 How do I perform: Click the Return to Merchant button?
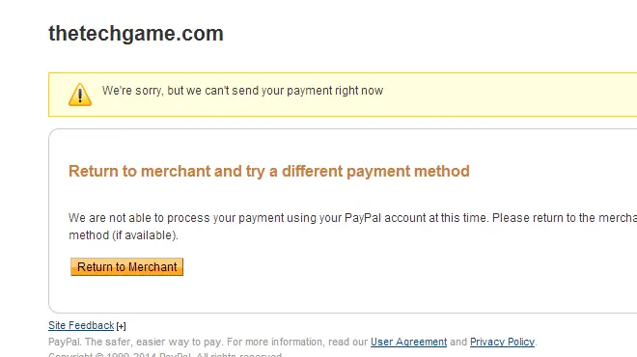126,267
